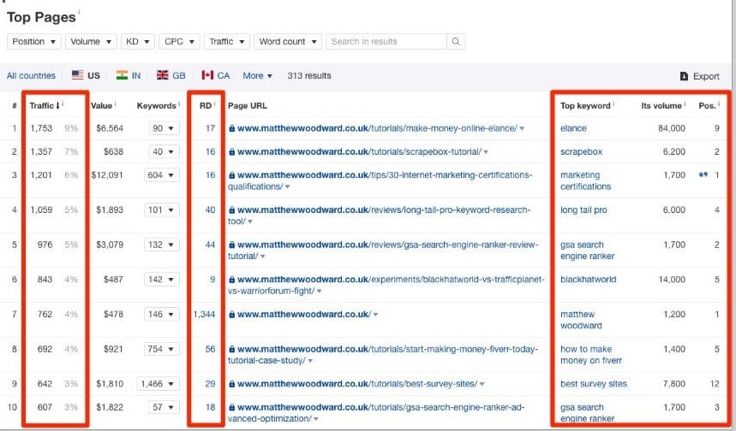The height and width of the screenshot is (431, 736).
Task: Open the KD filter dropdown
Action: point(138,41)
